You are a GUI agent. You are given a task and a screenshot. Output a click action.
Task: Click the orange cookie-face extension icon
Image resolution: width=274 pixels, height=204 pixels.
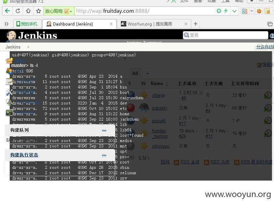(x=259, y=11)
